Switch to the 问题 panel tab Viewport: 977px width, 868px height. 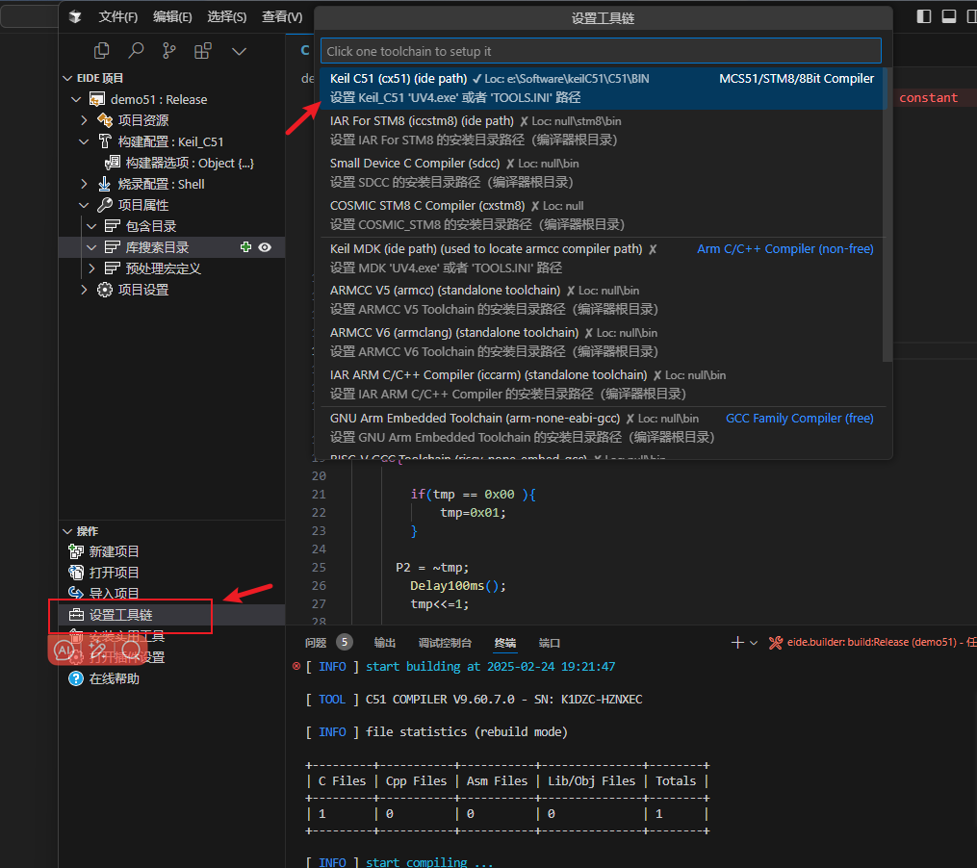[316, 643]
